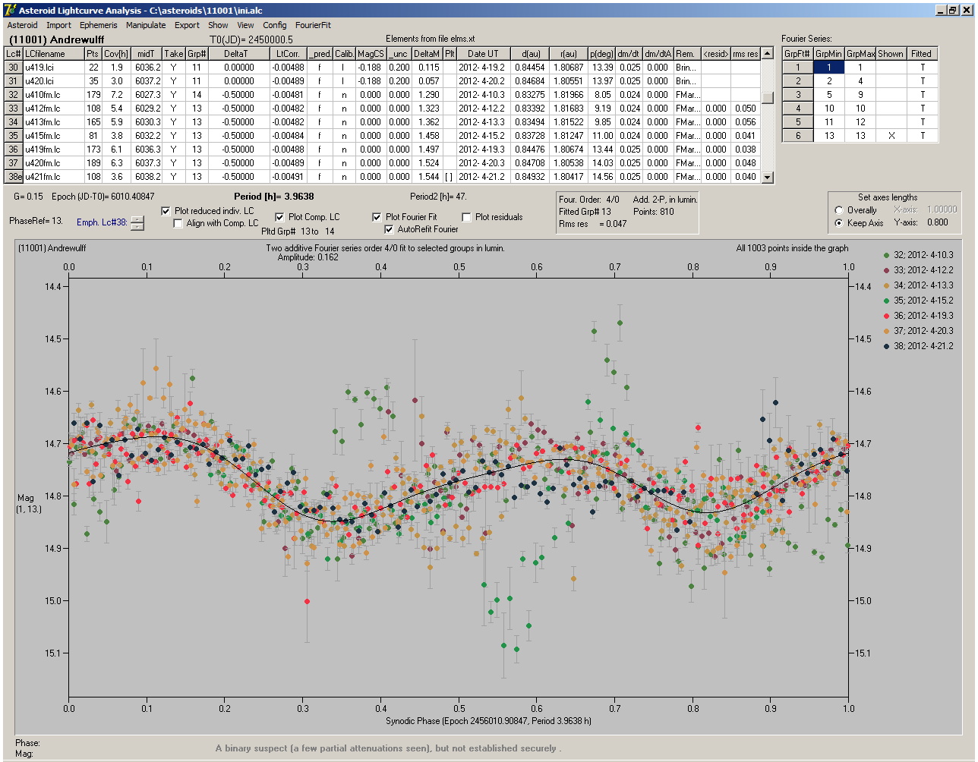Click the Period [h]= 3.9638 label

click(273, 197)
